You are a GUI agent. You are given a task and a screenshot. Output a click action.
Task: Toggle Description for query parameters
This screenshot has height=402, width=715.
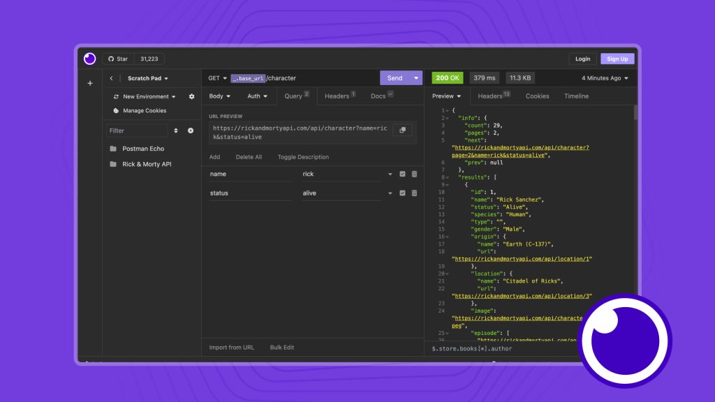click(x=303, y=157)
